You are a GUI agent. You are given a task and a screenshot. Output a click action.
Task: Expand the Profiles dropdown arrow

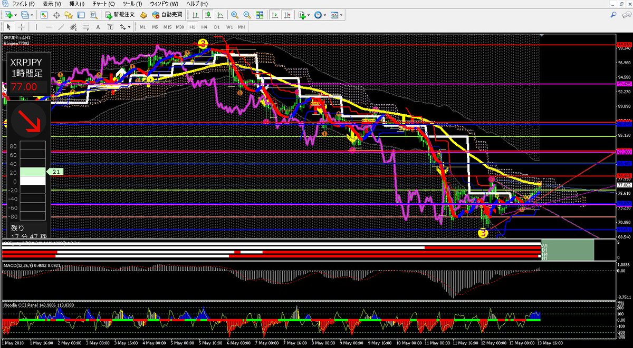click(32, 16)
